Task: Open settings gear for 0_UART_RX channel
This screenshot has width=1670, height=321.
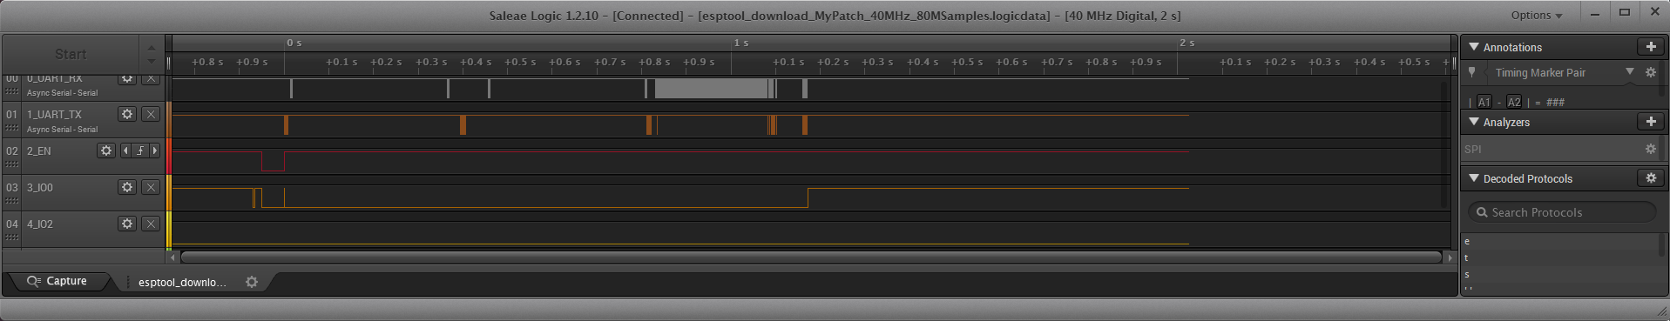Action: point(127,78)
